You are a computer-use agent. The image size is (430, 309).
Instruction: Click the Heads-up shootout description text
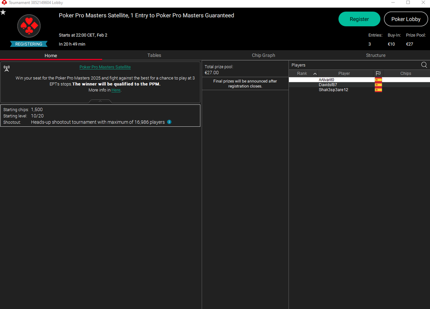98,122
